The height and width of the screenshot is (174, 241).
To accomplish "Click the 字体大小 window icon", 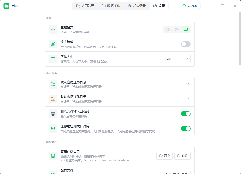I will click(x=53, y=59).
